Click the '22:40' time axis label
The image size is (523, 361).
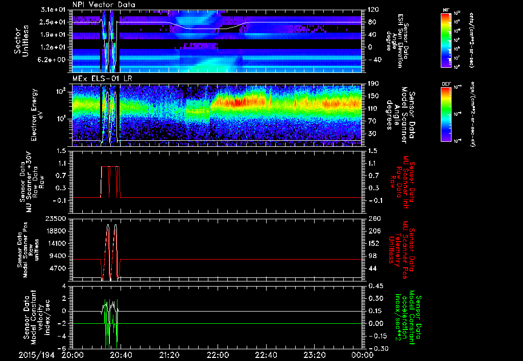click(x=266, y=355)
